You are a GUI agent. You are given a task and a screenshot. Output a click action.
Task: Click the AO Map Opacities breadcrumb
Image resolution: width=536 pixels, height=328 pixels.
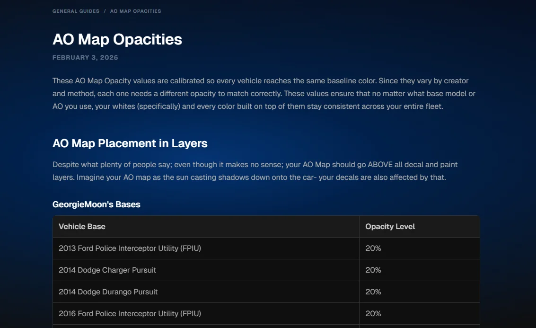tap(135, 11)
